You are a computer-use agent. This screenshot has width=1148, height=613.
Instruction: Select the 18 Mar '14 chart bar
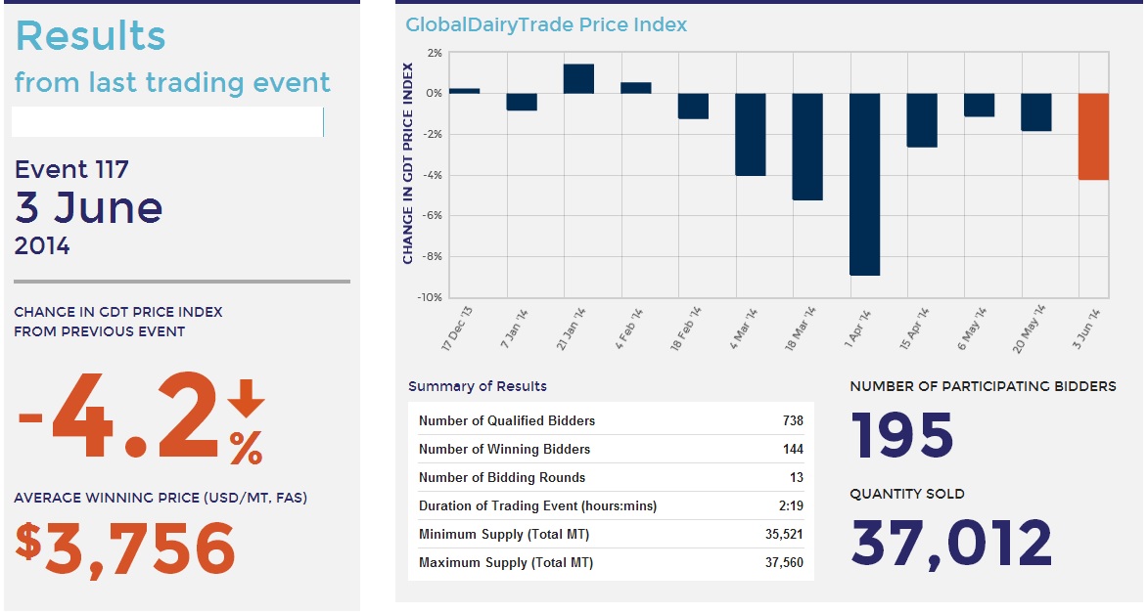pyautogui.click(x=807, y=147)
